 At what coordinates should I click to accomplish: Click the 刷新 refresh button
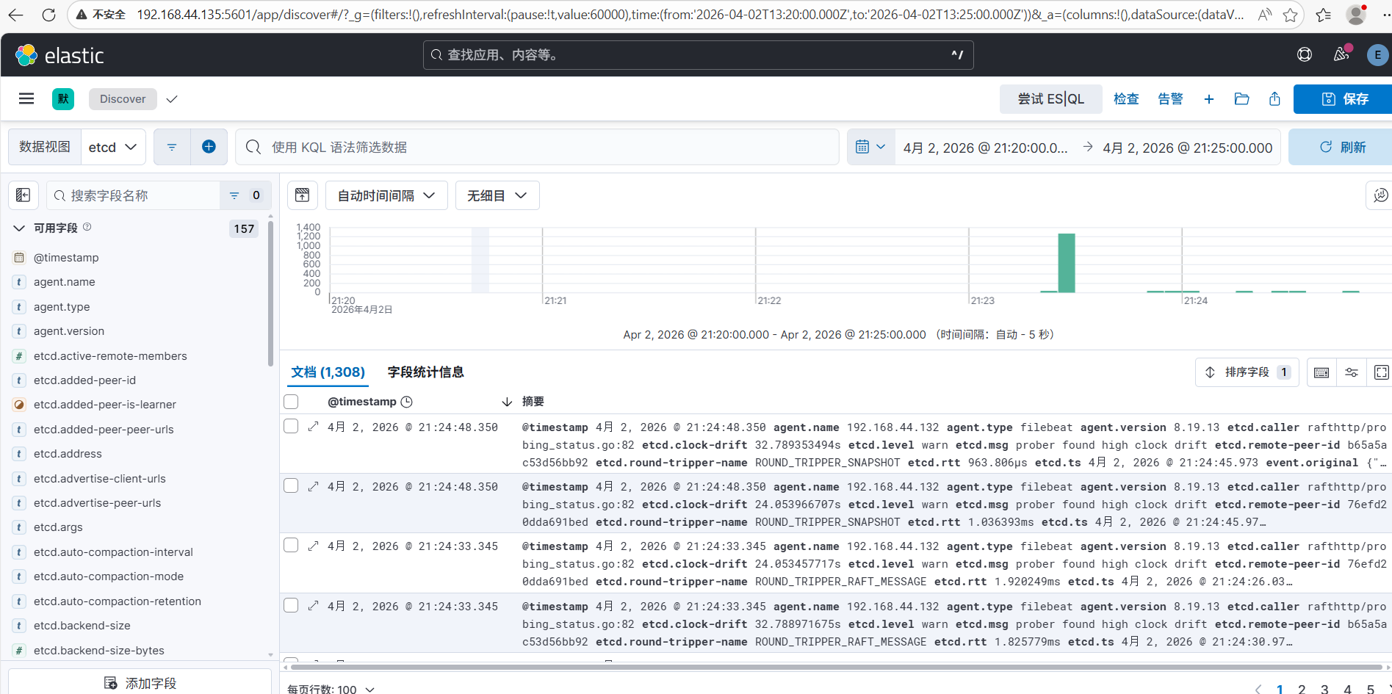[1341, 147]
